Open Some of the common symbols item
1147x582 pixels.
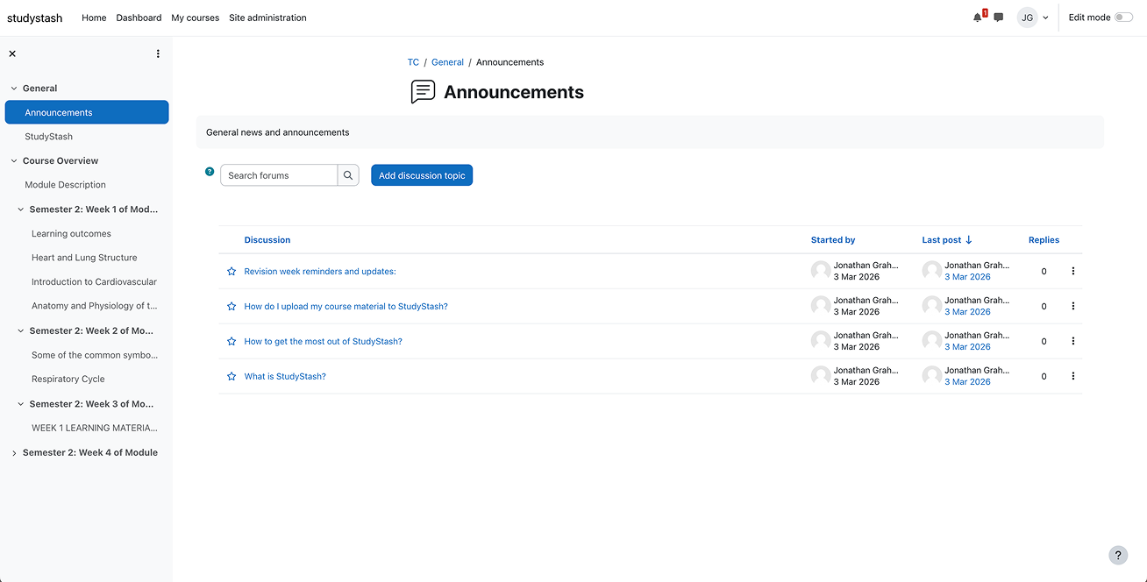[95, 355]
